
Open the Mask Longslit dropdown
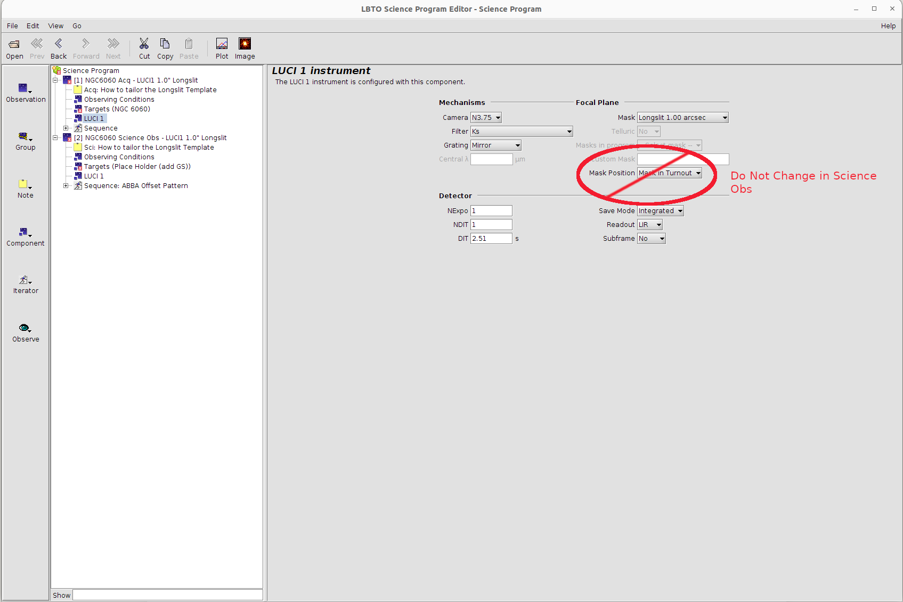(682, 118)
